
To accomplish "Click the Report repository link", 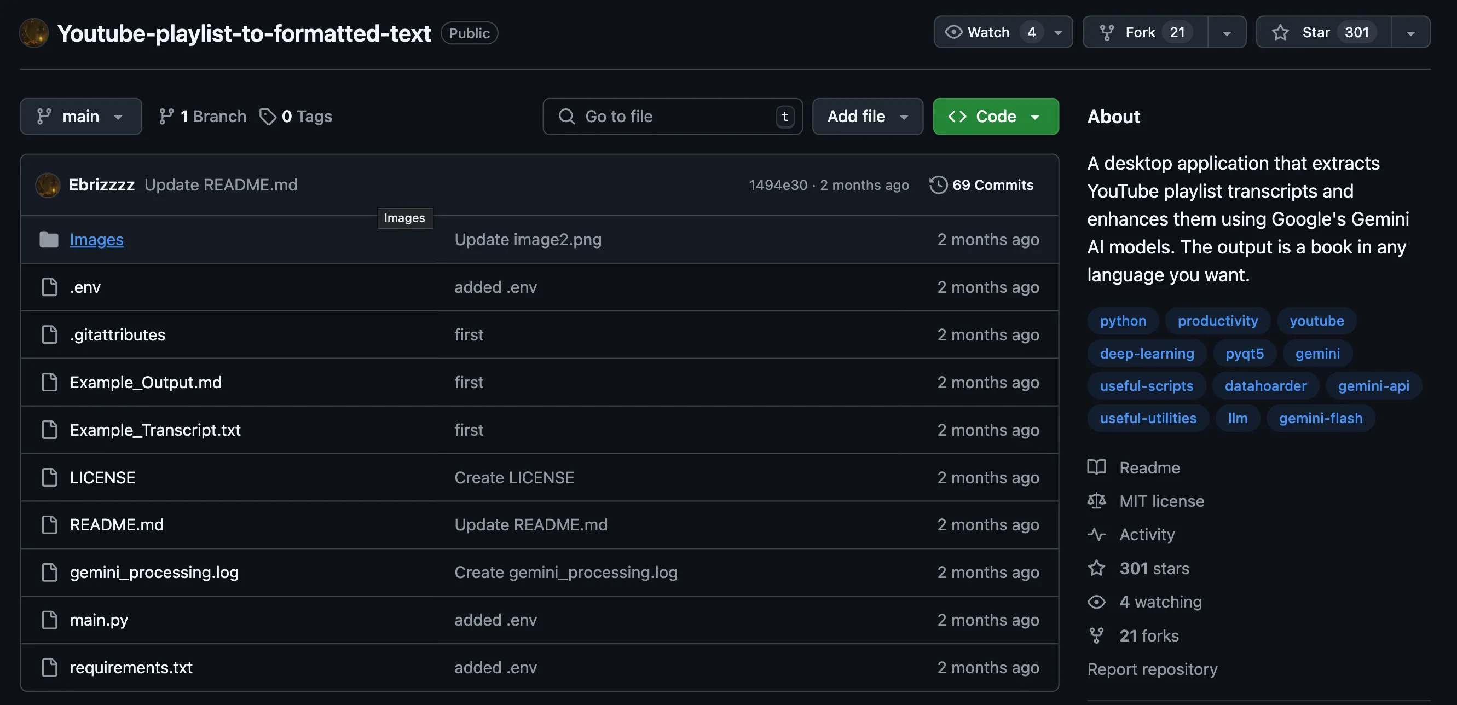I will coord(1152,669).
